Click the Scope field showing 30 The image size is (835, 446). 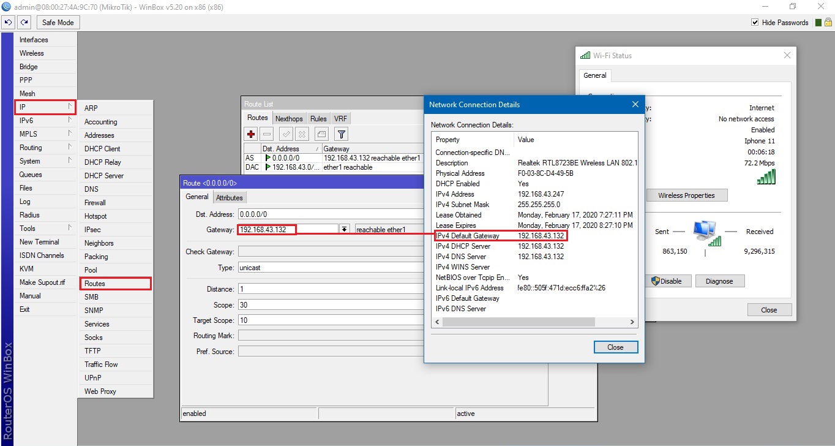click(331, 305)
